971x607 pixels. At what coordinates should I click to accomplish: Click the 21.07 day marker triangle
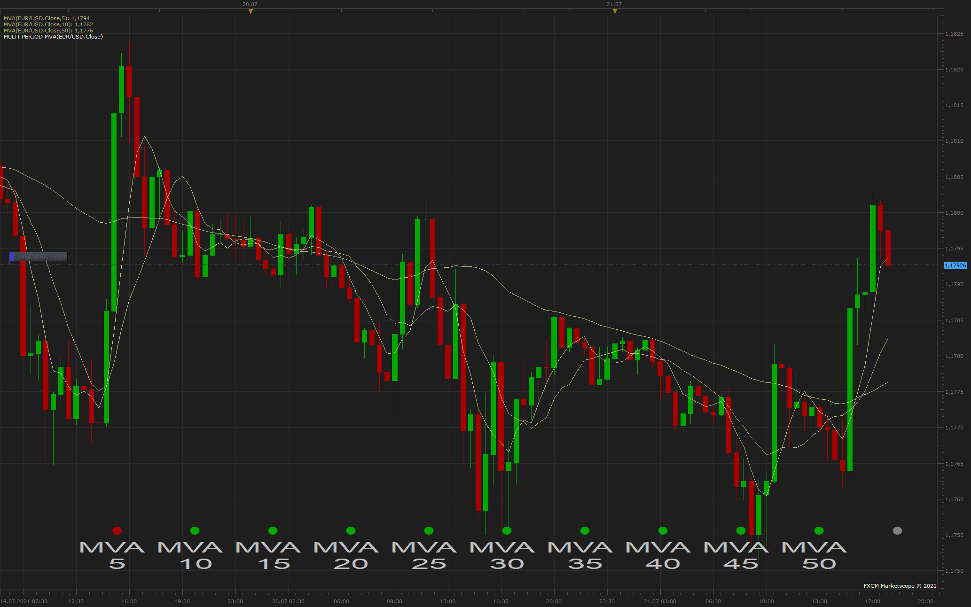point(615,11)
